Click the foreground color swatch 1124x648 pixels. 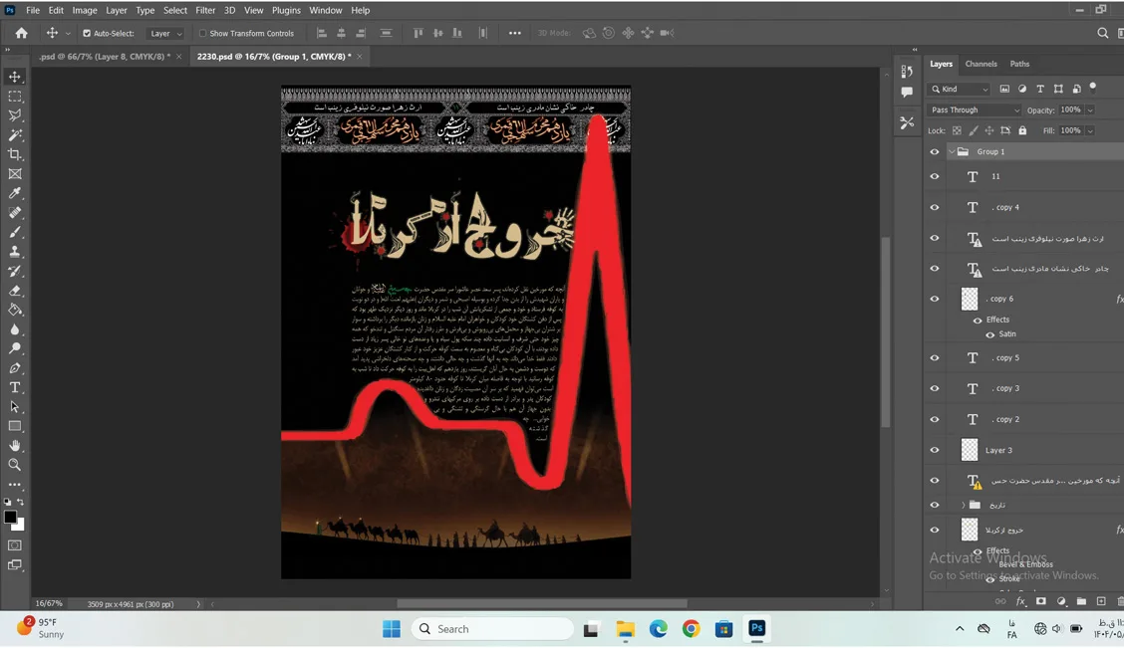click(10, 517)
